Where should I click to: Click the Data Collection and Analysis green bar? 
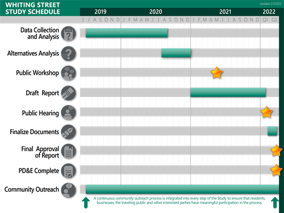(x=127, y=33)
